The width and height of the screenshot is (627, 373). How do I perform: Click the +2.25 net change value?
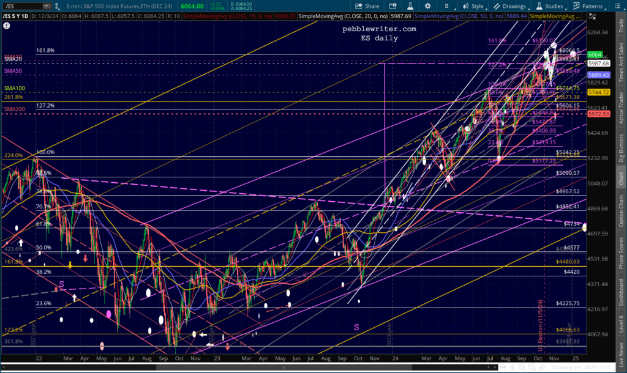(x=216, y=4)
